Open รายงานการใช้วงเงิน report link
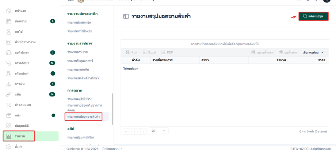 pos(80,31)
